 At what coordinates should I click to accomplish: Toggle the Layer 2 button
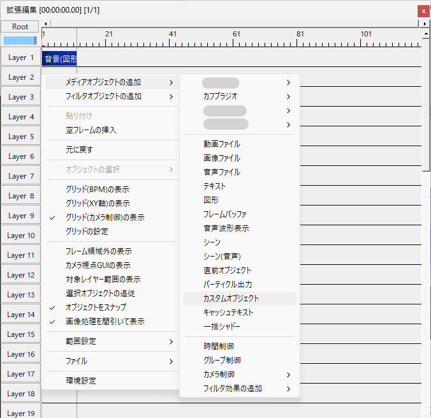pos(21,77)
